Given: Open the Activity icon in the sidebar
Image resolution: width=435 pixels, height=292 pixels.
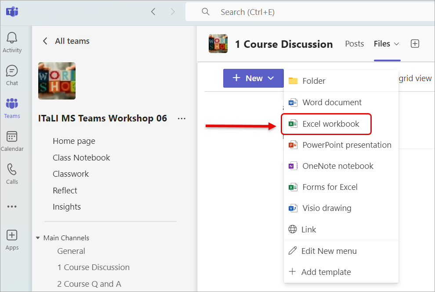Looking at the screenshot, I should click(12, 39).
